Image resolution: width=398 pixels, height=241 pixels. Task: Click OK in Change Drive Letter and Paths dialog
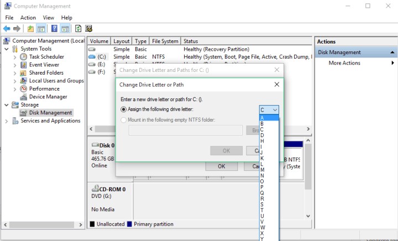click(x=222, y=166)
